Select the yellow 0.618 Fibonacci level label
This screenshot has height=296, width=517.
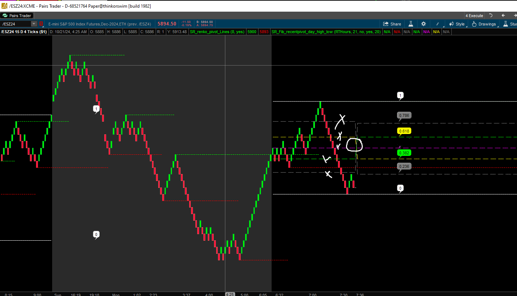coord(404,131)
